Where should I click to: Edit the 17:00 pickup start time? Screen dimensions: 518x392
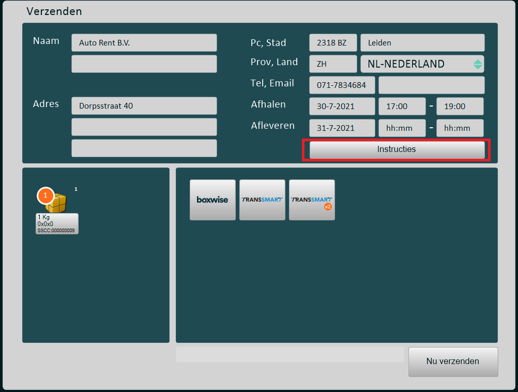(402, 107)
